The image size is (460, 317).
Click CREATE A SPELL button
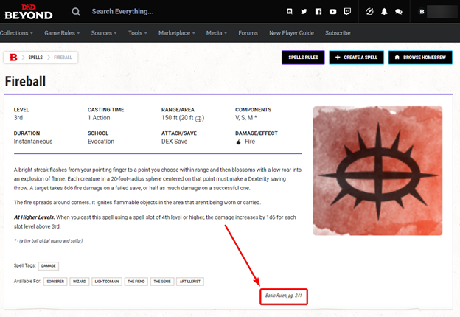click(x=356, y=58)
